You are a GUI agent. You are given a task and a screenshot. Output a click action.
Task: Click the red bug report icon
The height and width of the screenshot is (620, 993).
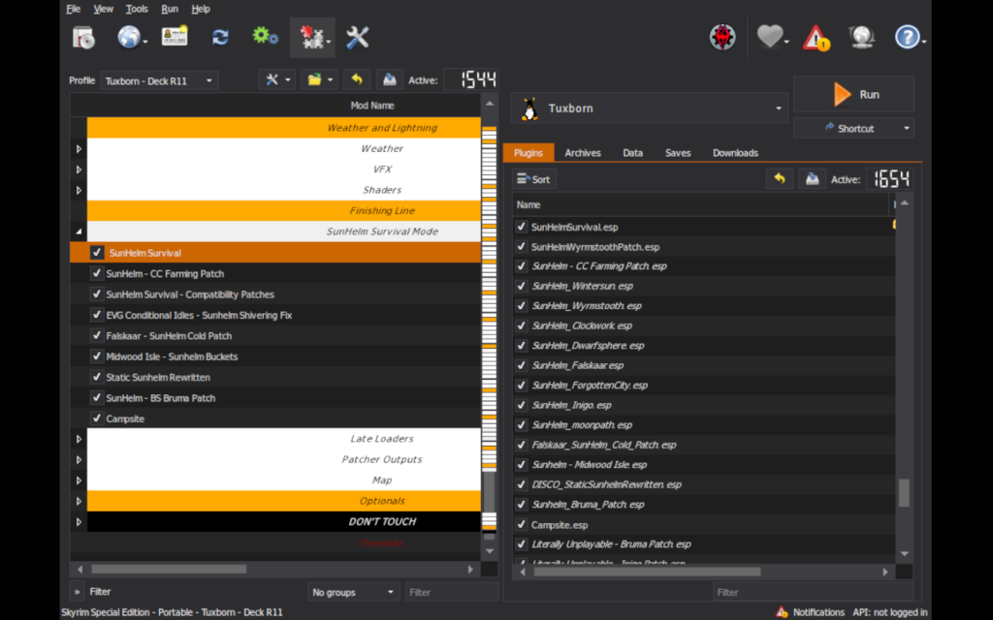tap(722, 38)
